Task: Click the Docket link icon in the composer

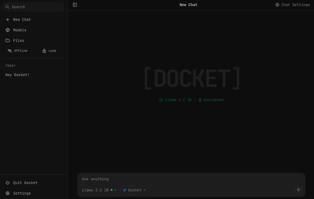Action: pyautogui.click(x=125, y=190)
